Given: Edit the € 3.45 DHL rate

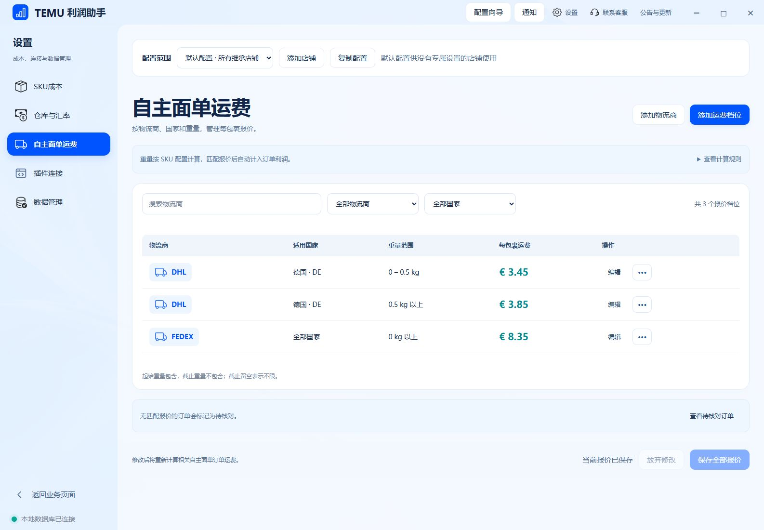Looking at the screenshot, I should pos(614,272).
